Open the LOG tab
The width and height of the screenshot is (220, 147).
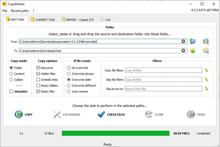[x=106, y=20]
